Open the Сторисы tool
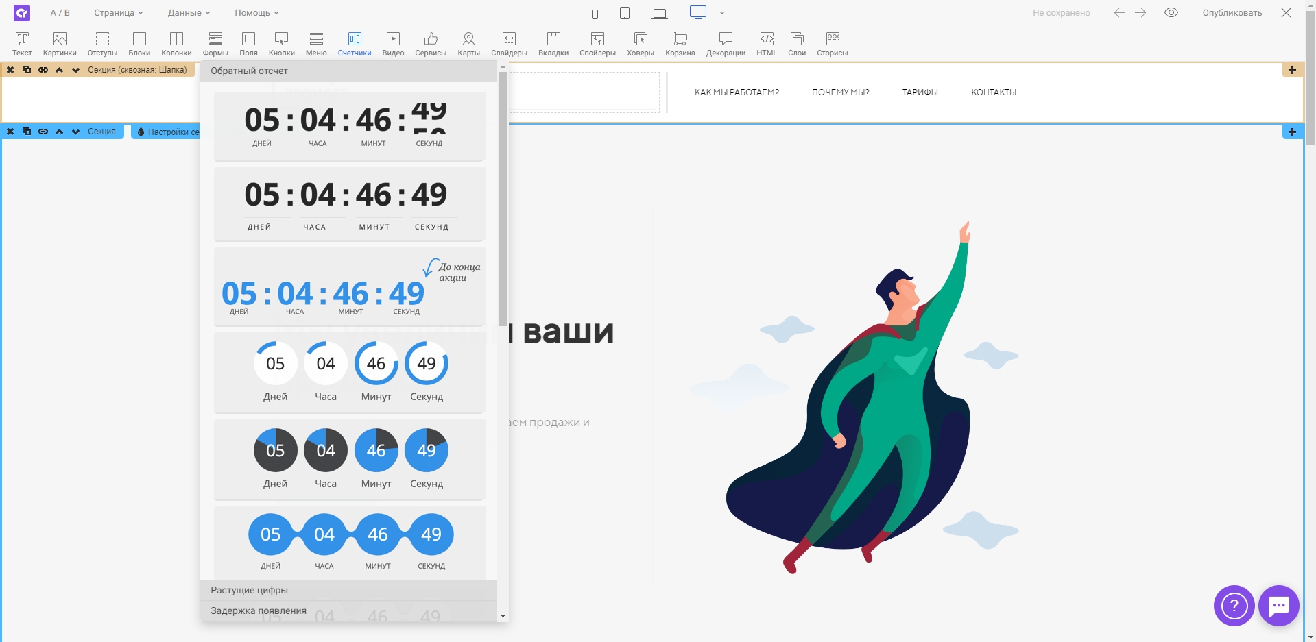Viewport: 1316px width, 642px height. pyautogui.click(x=833, y=44)
